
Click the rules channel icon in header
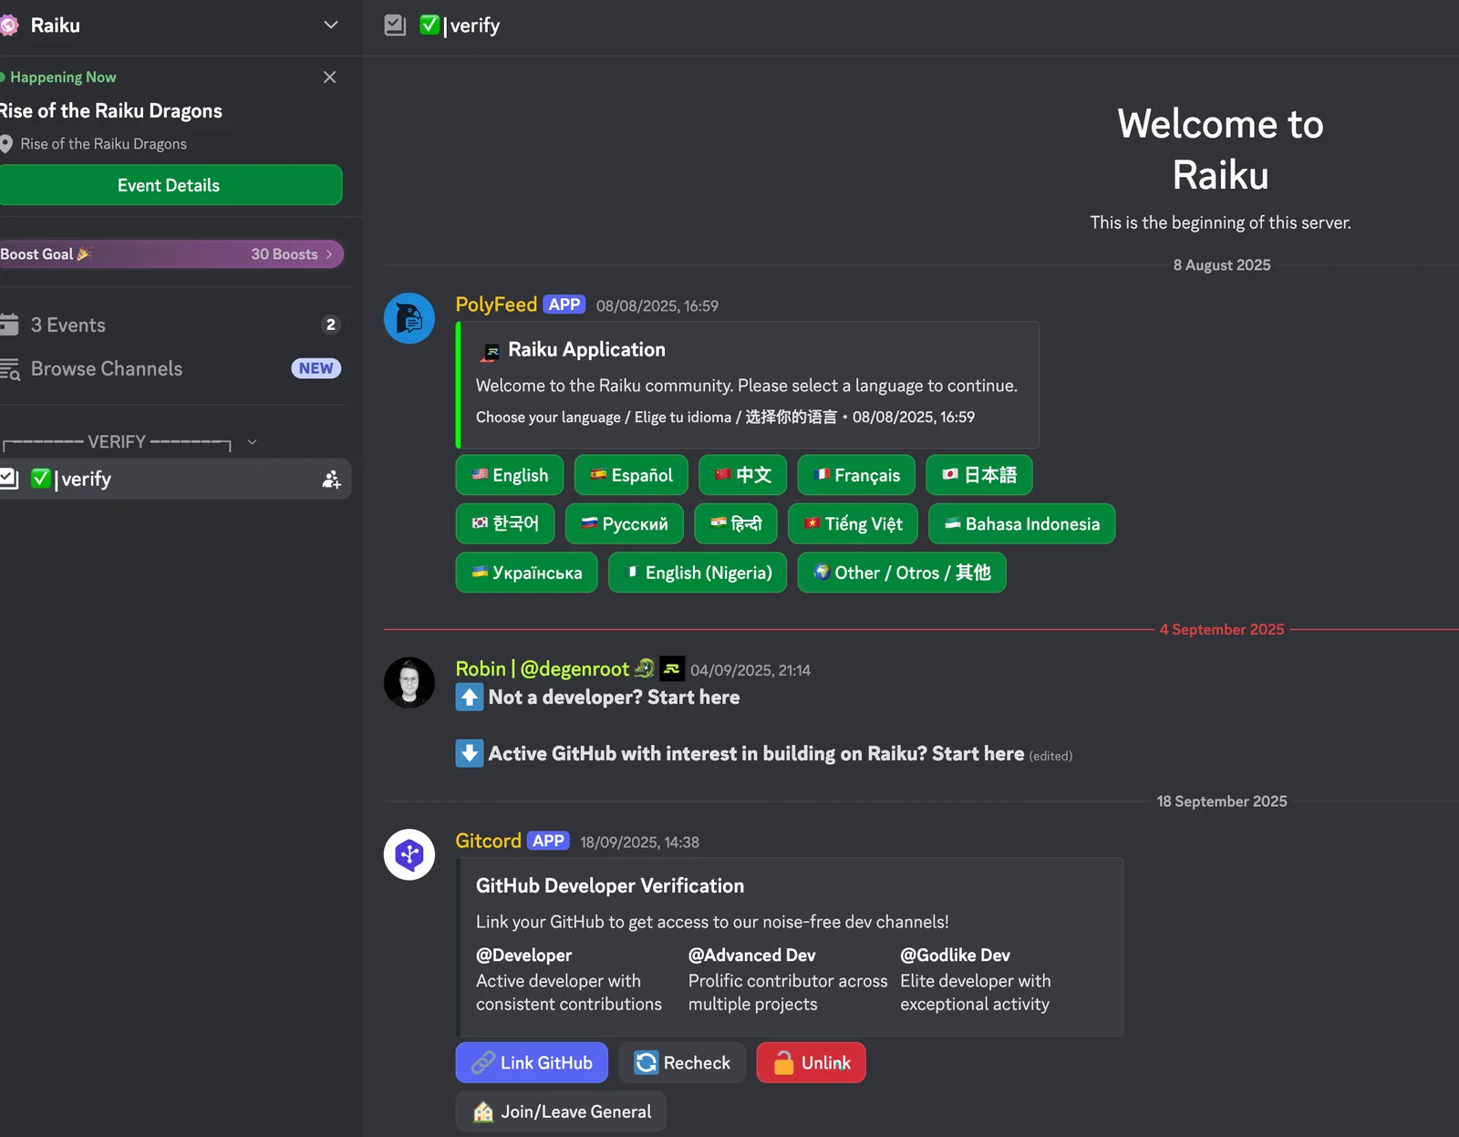point(395,26)
